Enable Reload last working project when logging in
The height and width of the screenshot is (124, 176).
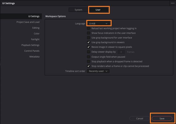[x=89, y=28]
